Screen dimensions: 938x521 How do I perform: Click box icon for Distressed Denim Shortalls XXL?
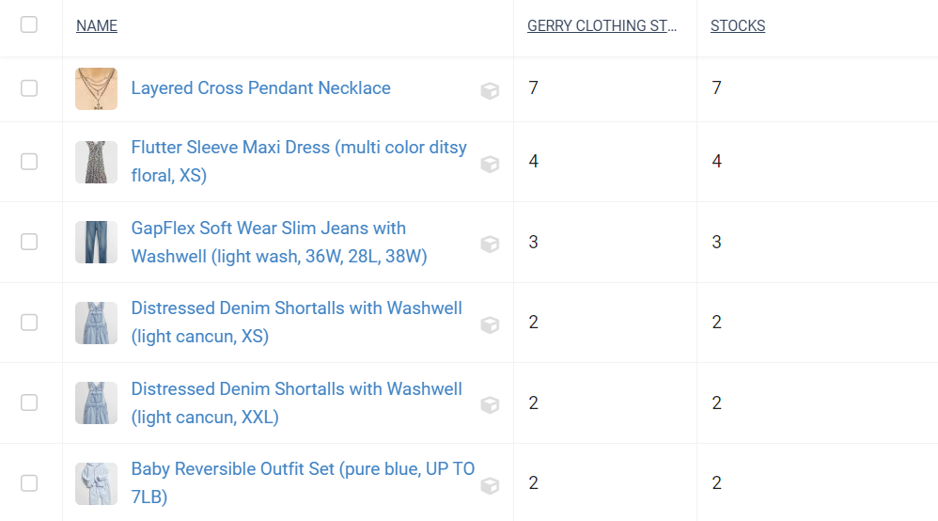490,404
